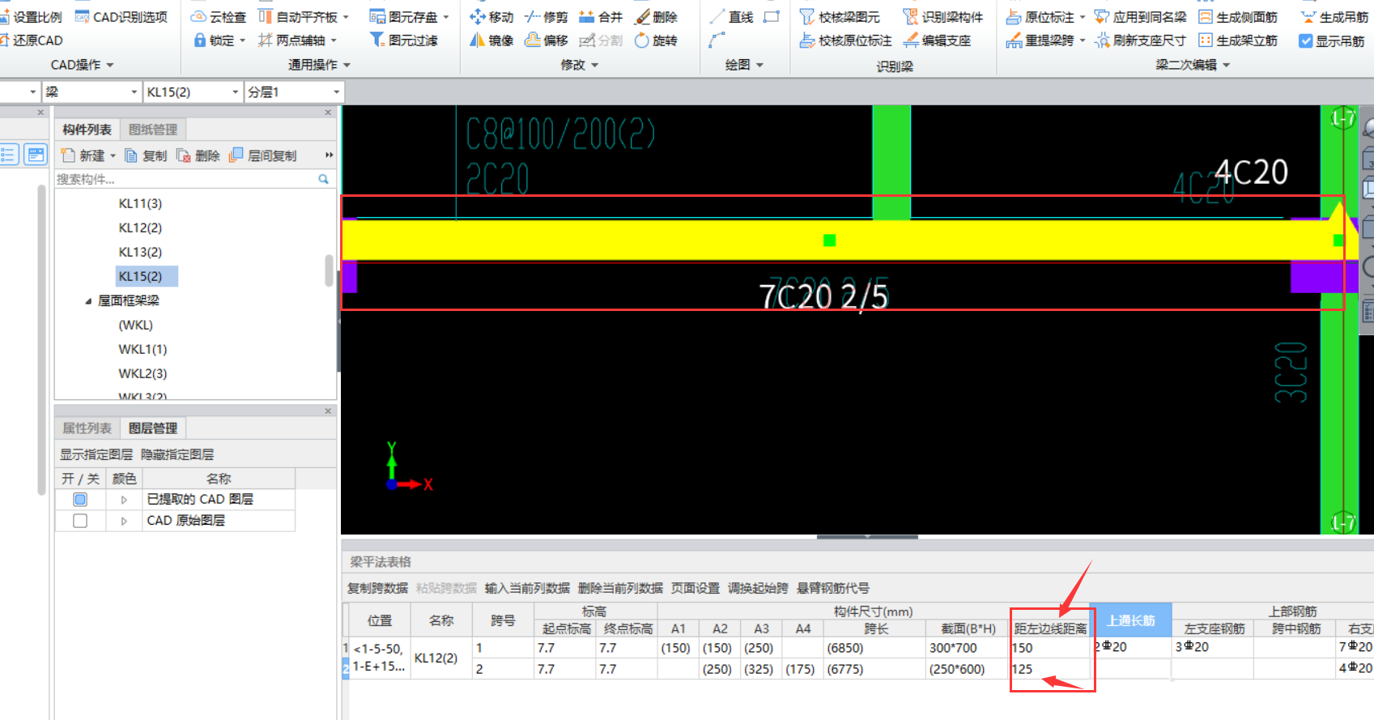Click 校核原位标注 tool

tap(845, 40)
